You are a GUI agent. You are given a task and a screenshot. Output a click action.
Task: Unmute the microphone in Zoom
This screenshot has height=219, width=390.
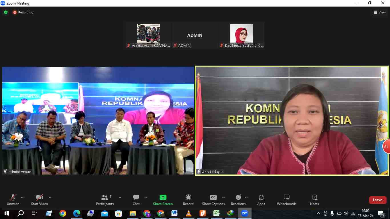click(x=13, y=200)
